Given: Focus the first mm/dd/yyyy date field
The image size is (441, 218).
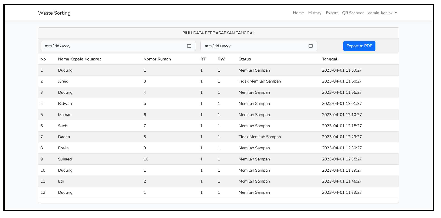Looking at the screenshot, I should [112, 46].
